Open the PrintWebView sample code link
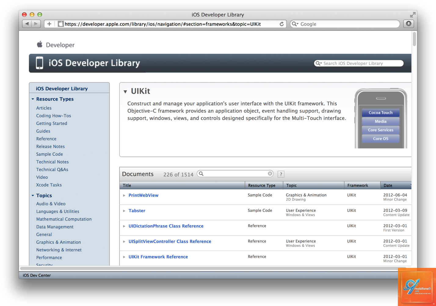Viewport: 436px width, 306px height. click(144, 195)
